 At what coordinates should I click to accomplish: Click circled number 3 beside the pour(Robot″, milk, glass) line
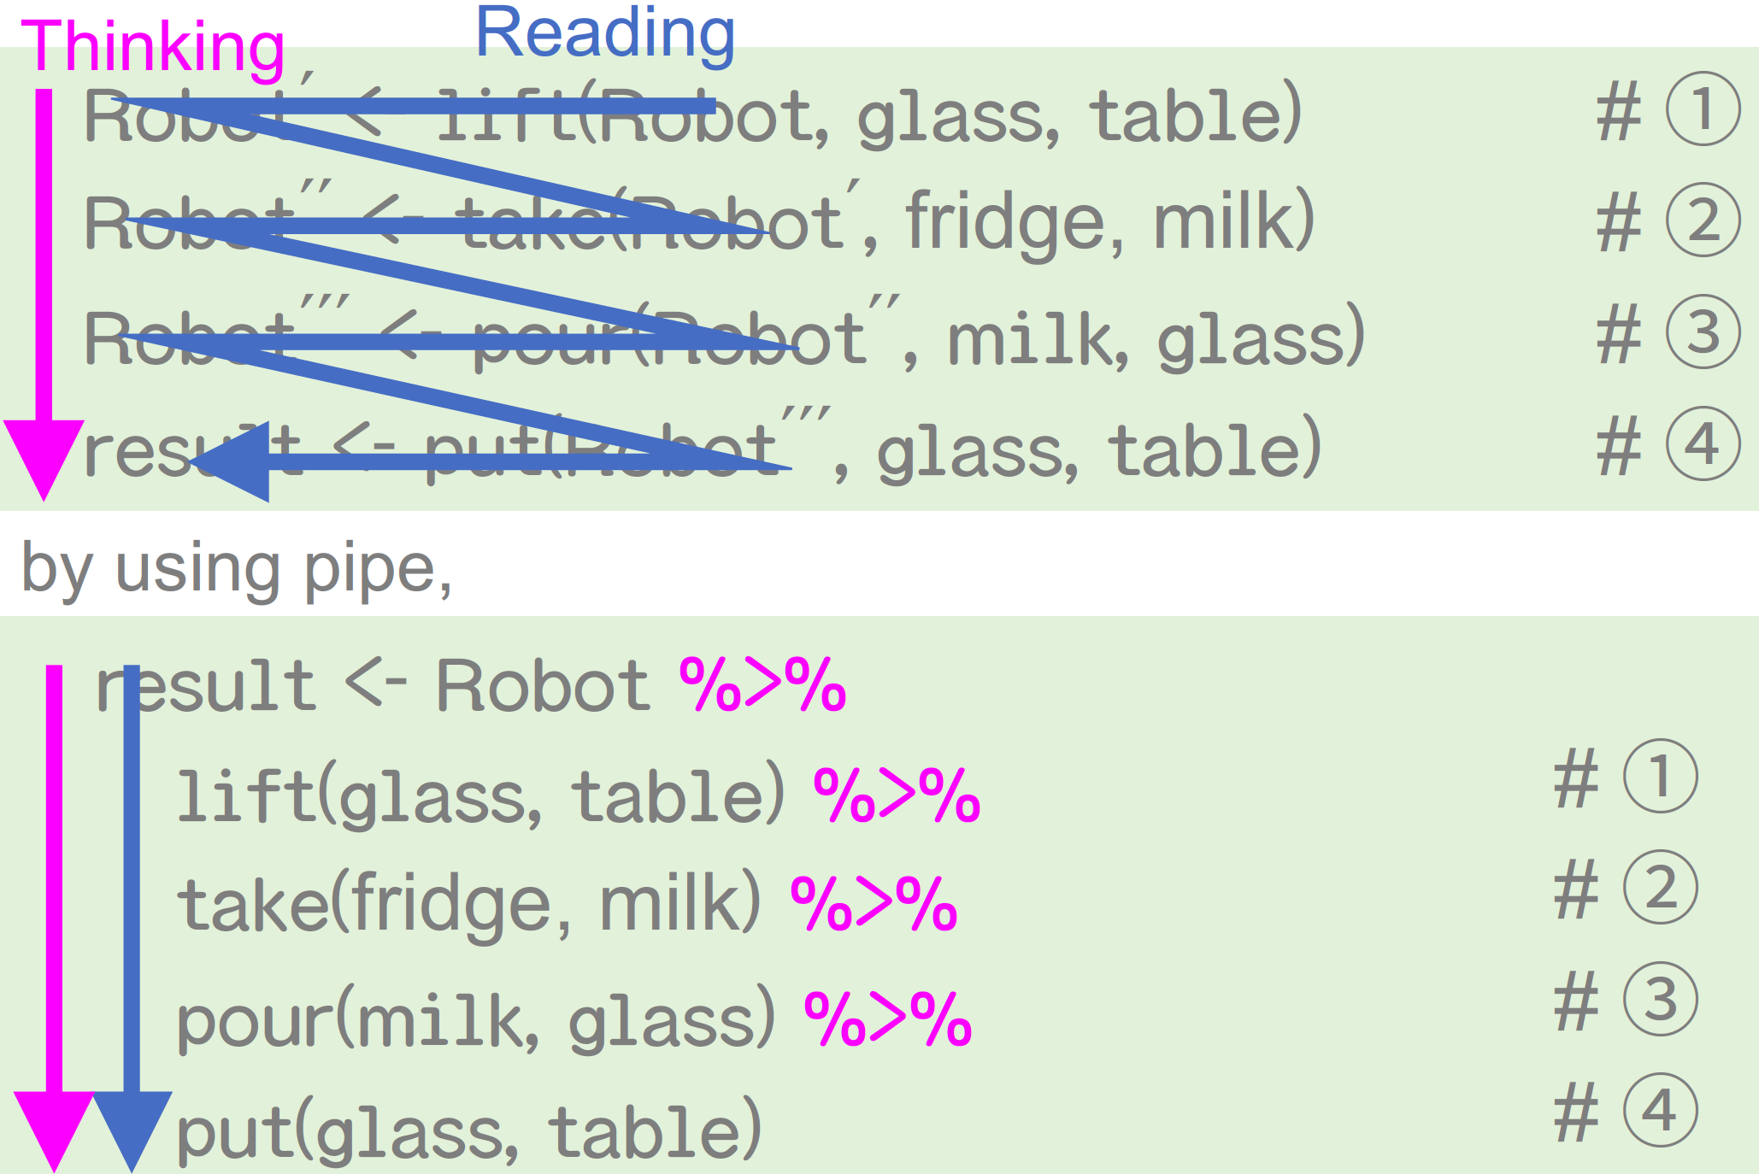pos(1703,332)
